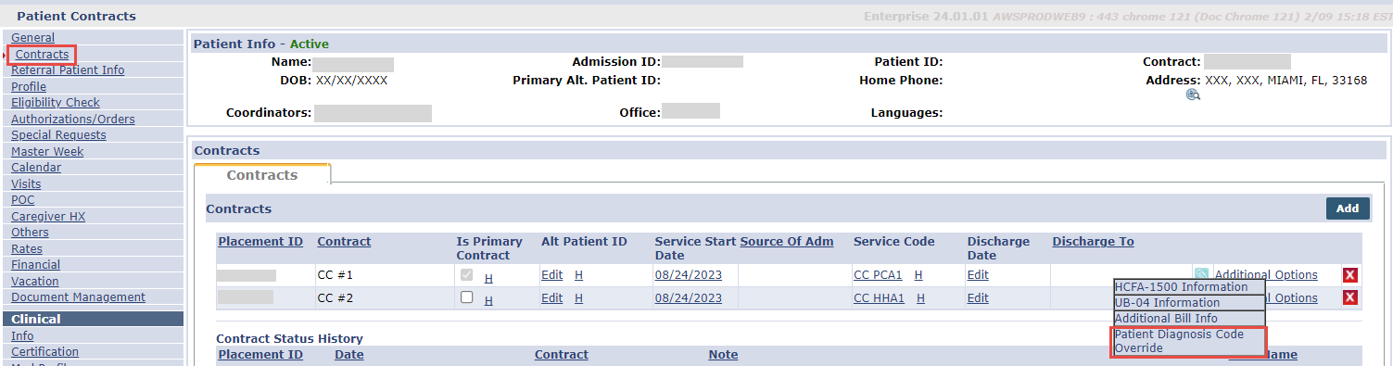Delete the CC #1 contract row
This screenshot has width=1393, height=366.
(x=1350, y=274)
